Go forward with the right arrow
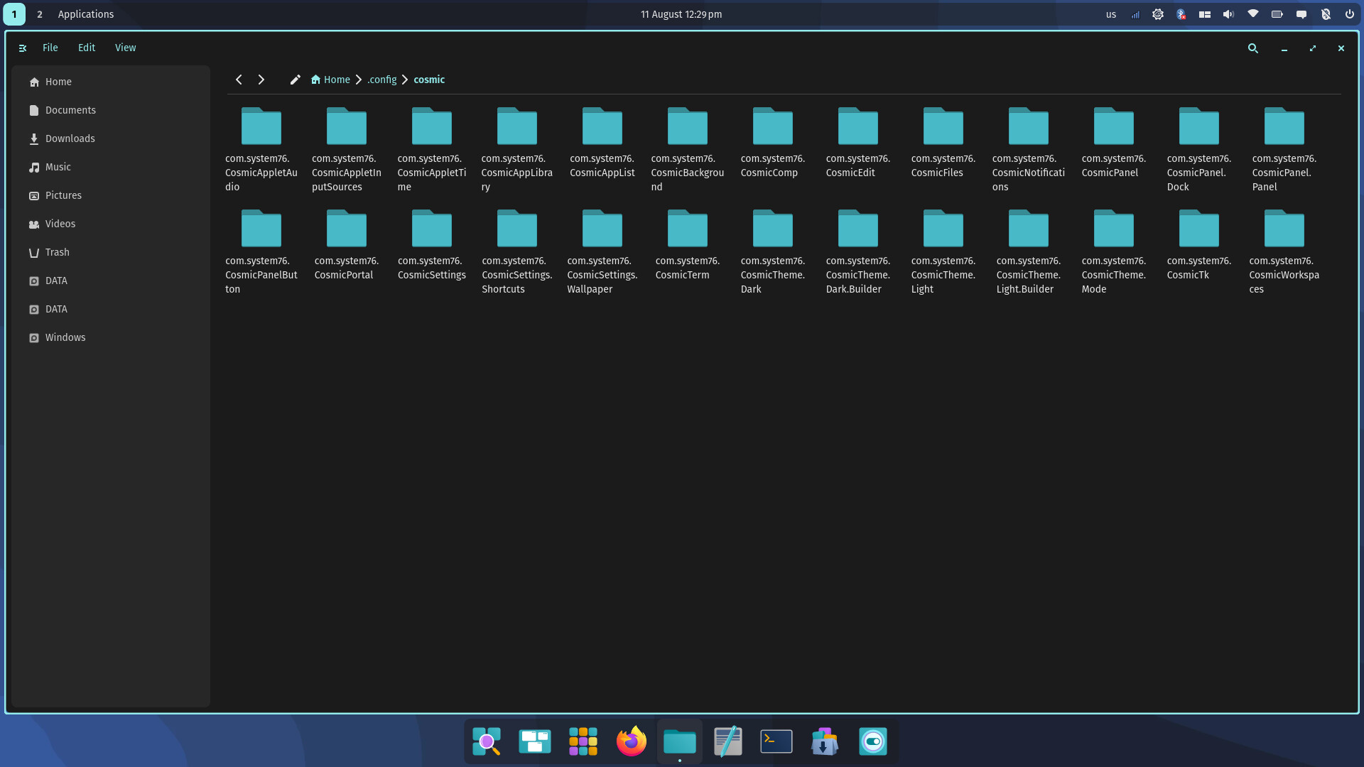Screen dimensions: 1364x767 coord(261,80)
